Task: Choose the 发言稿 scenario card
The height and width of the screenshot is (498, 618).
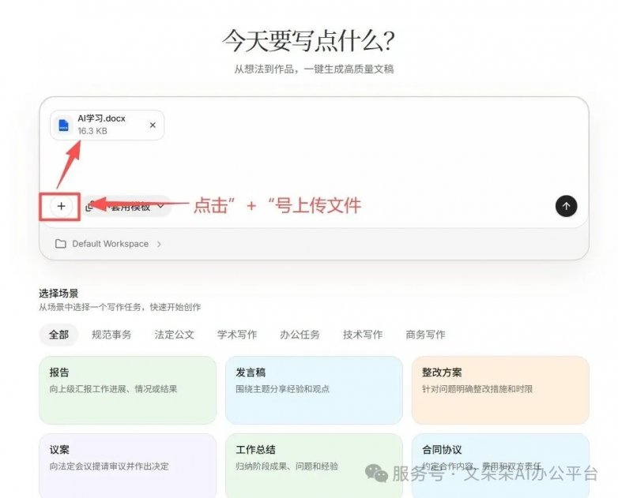Action: tap(314, 390)
